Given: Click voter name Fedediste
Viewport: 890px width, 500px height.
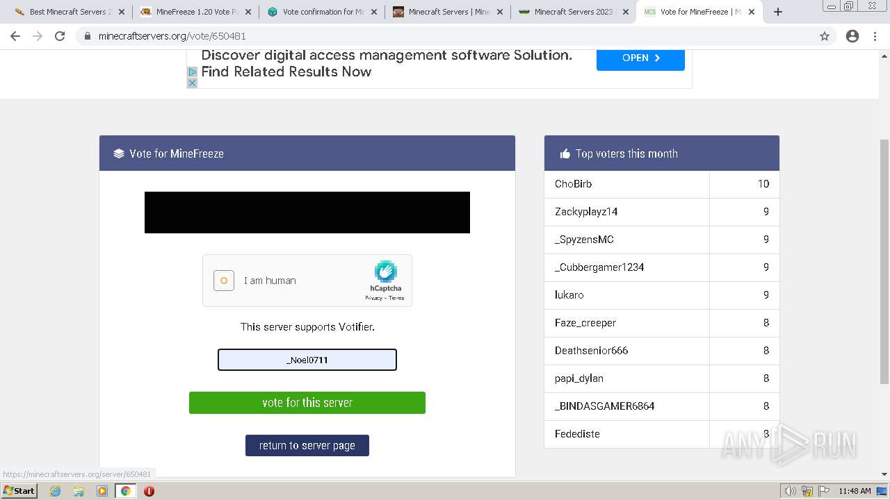Looking at the screenshot, I should [x=577, y=434].
